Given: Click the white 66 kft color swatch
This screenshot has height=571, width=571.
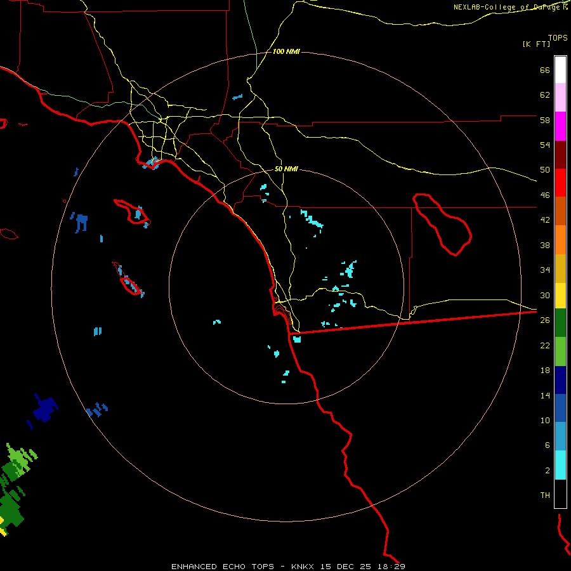Looking at the screenshot, I should coord(560,70).
